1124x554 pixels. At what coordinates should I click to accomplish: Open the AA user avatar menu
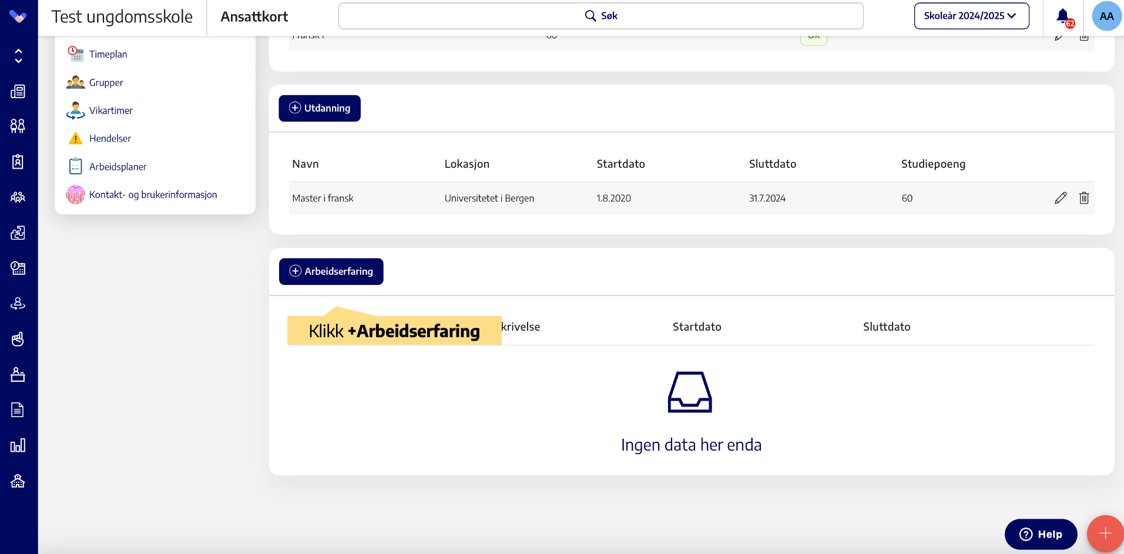tap(1106, 16)
